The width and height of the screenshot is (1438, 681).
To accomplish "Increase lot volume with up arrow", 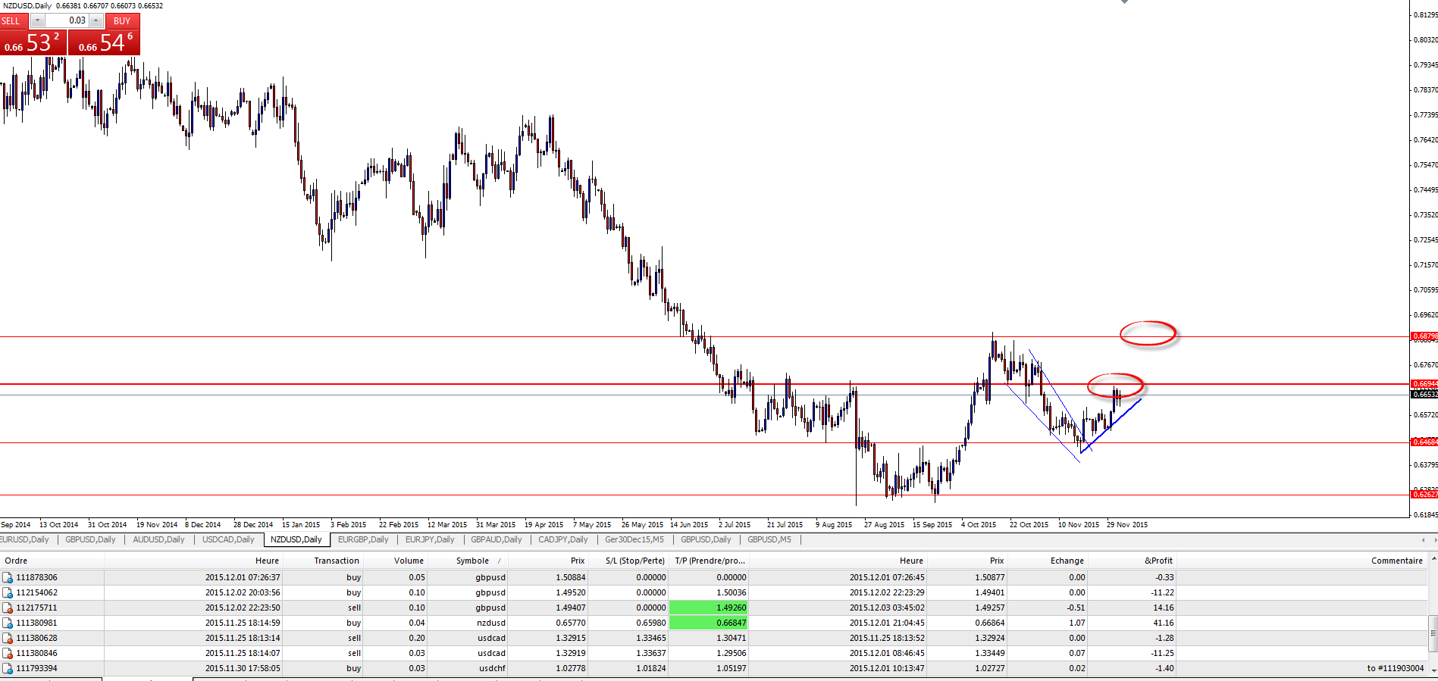I will click(x=96, y=20).
